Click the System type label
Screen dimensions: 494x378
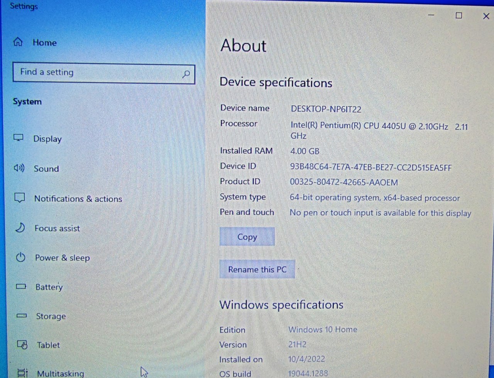click(x=243, y=197)
